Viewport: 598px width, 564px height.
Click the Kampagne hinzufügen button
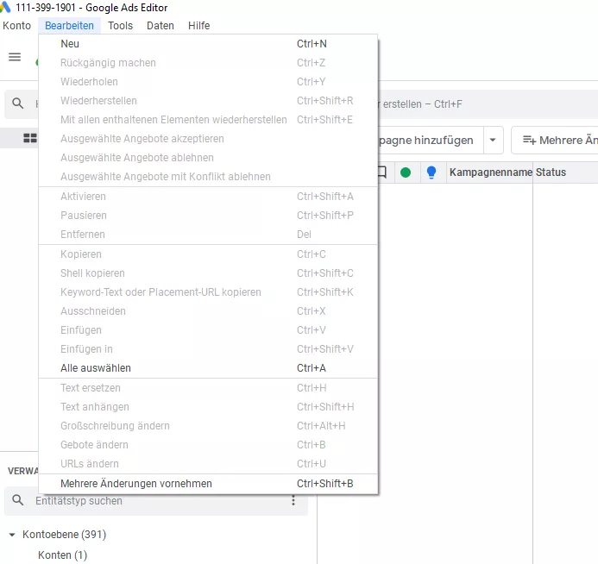click(x=431, y=141)
